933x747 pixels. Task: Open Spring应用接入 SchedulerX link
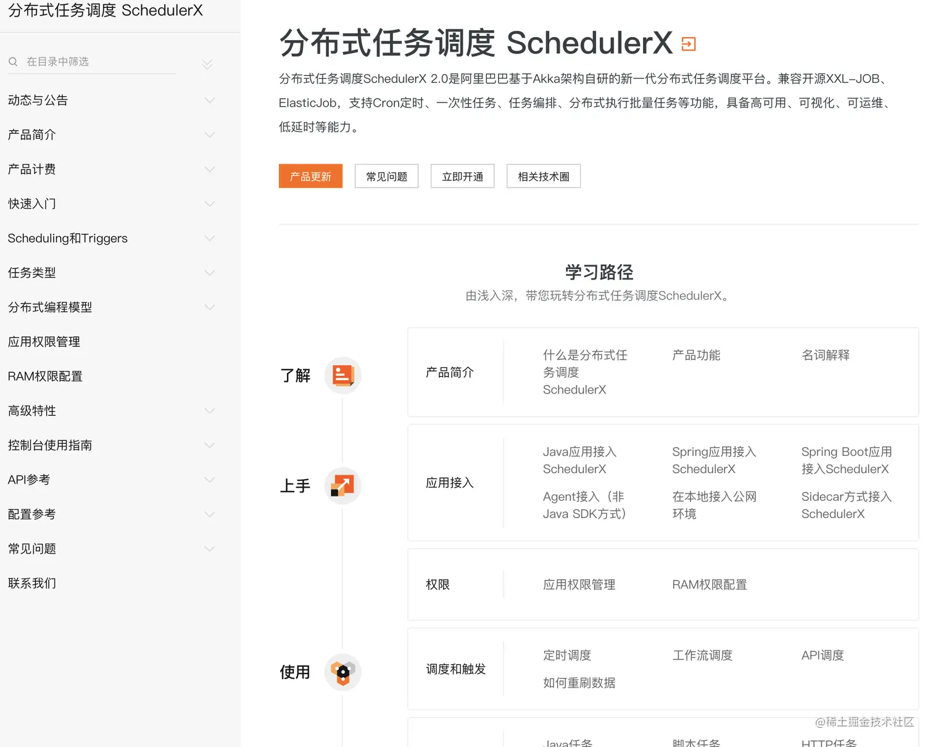(714, 460)
